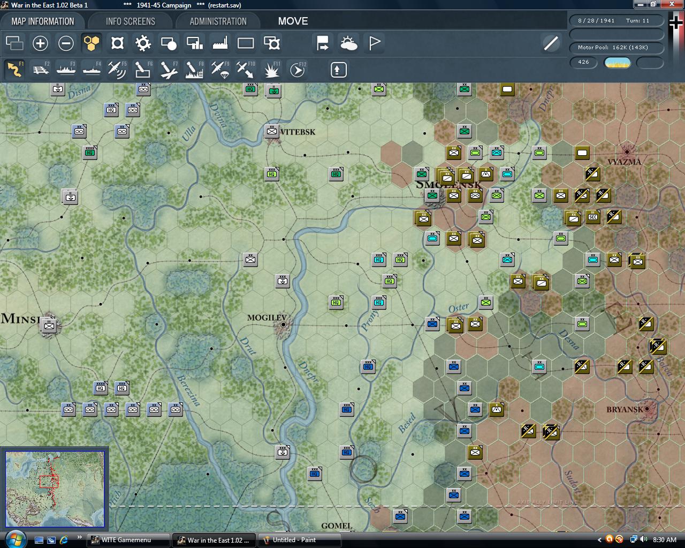Click the empty rectangle unit icon
Viewport: 685px width, 548px height.
[x=246, y=43]
